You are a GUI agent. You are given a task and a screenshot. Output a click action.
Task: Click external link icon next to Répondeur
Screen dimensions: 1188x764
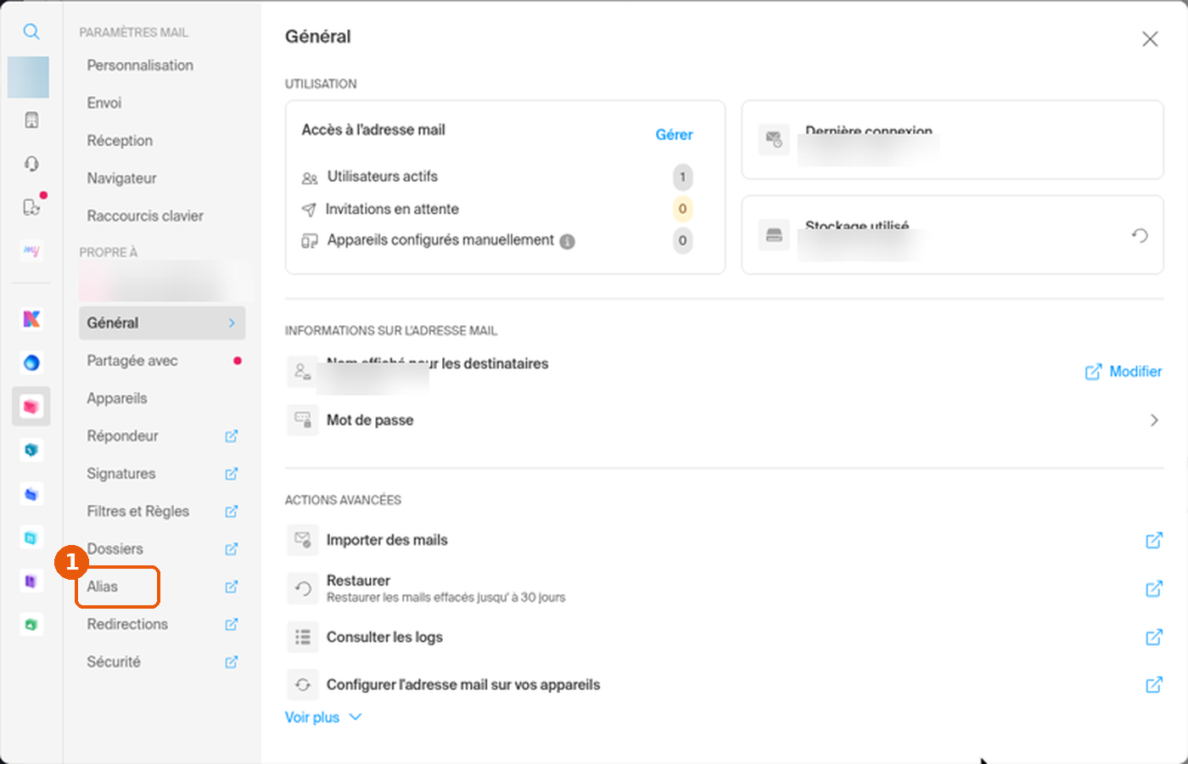coord(231,436)
